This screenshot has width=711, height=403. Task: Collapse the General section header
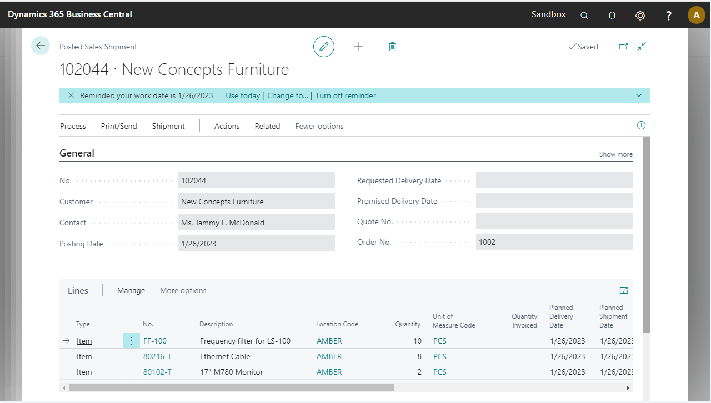(77, 153)
